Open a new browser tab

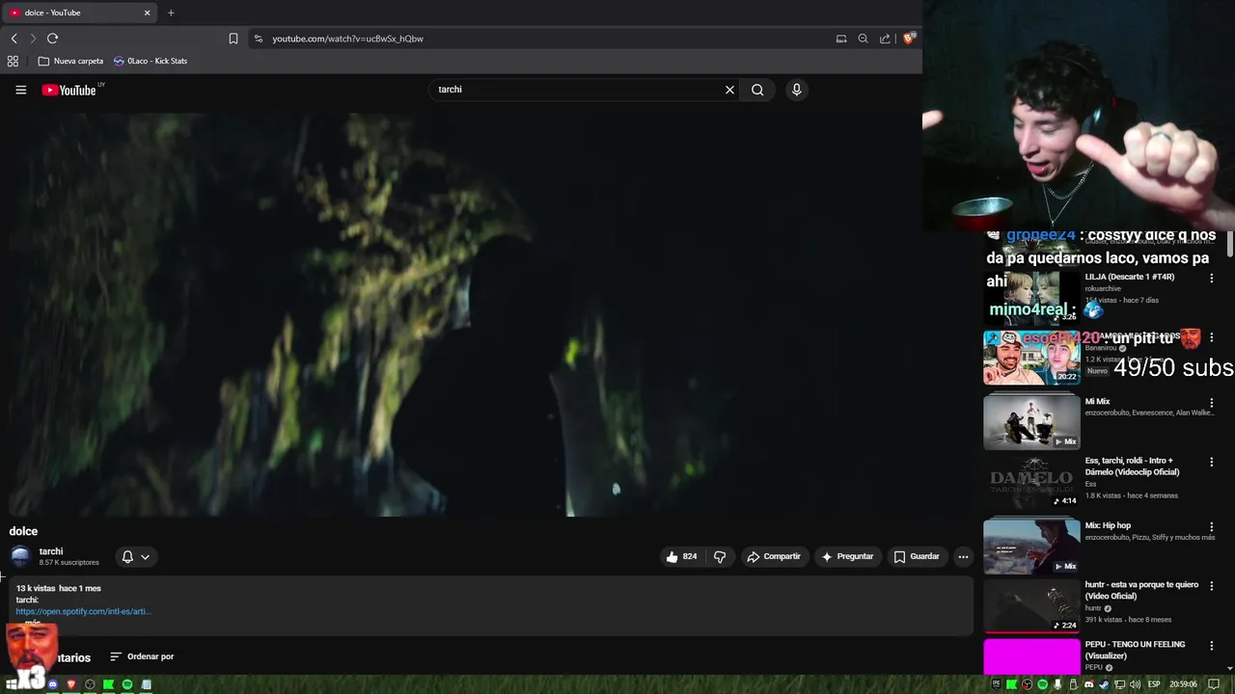(171, 13)
